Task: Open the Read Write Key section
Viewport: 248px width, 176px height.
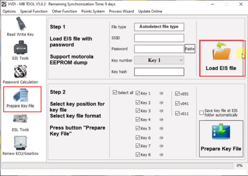Action: 20,26
